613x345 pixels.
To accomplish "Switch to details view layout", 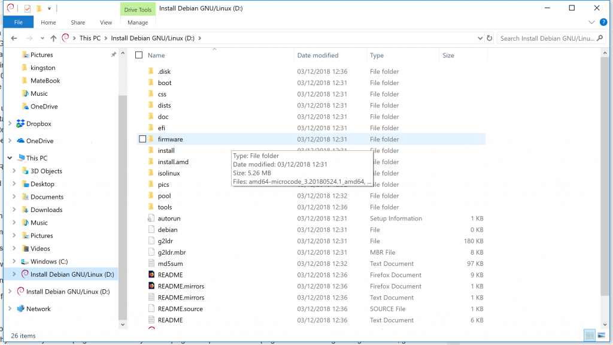I will [590, 335].
